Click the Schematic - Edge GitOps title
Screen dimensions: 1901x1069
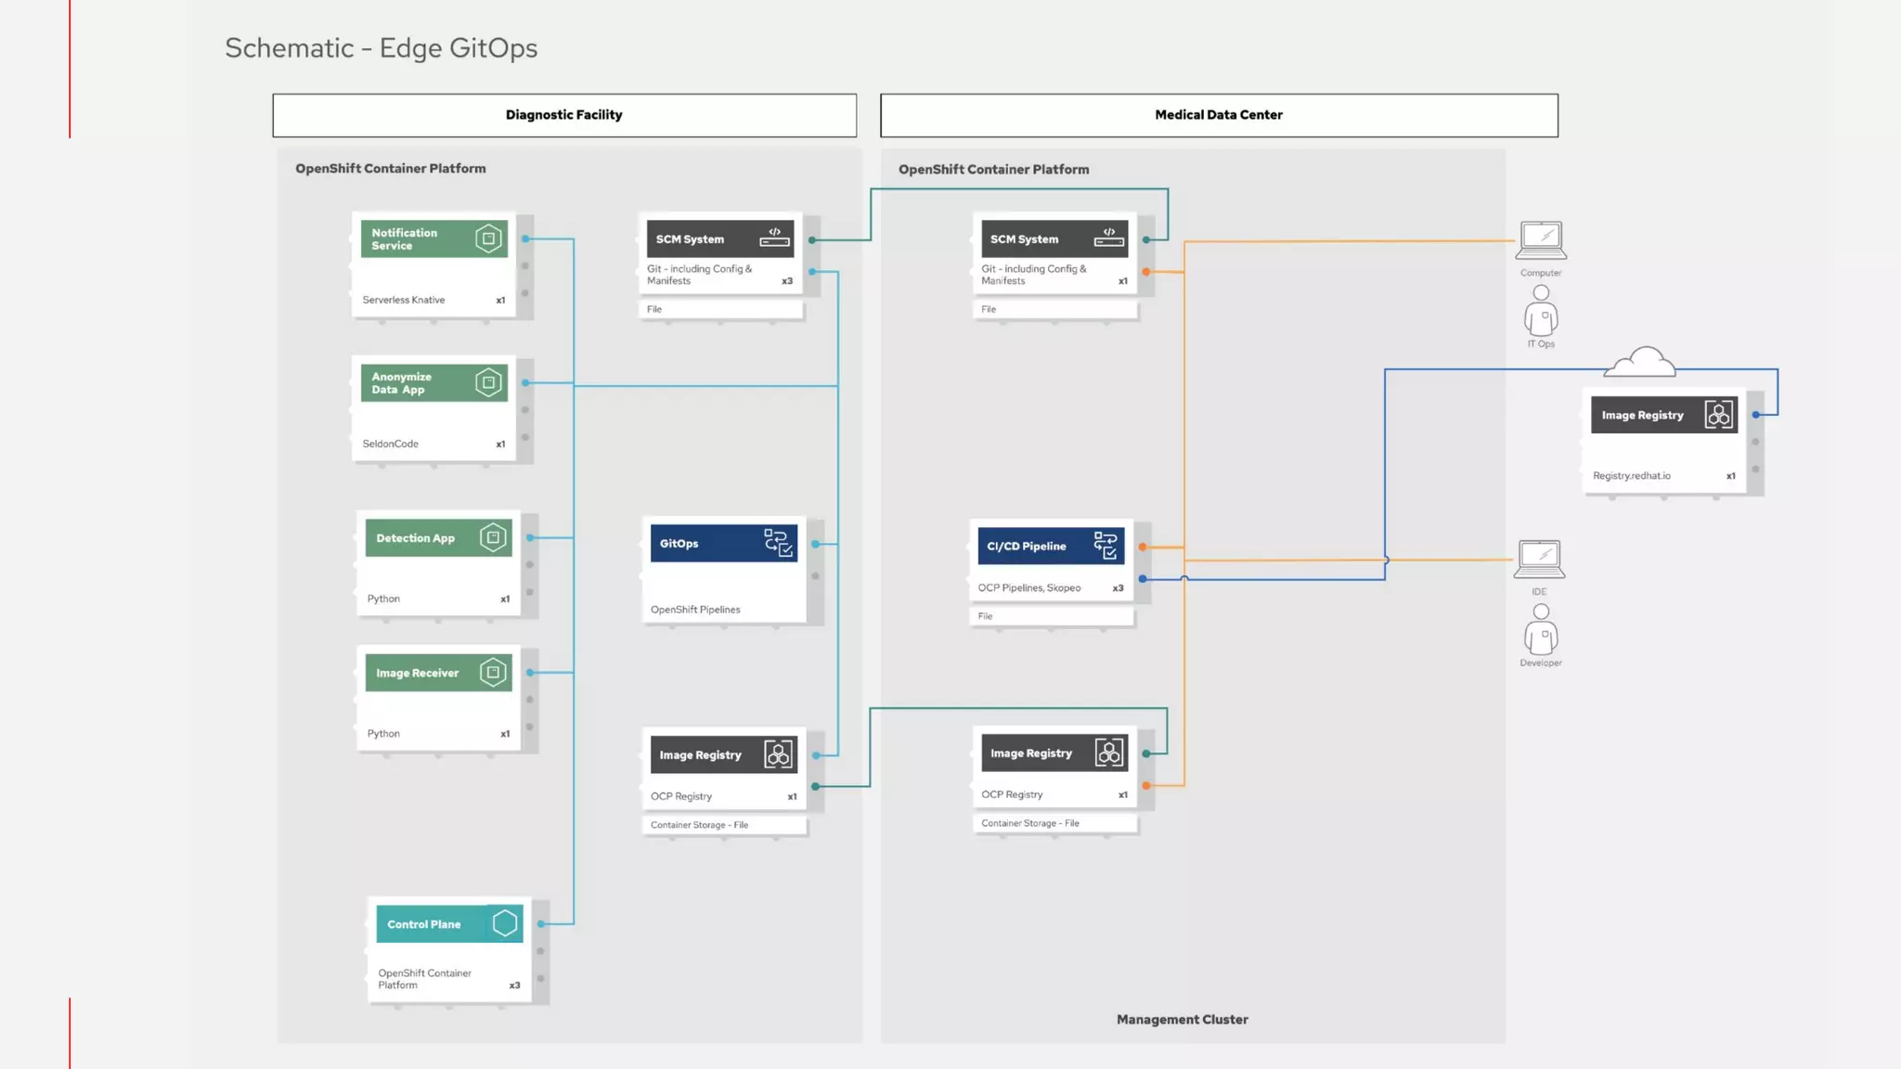[381, 48]
